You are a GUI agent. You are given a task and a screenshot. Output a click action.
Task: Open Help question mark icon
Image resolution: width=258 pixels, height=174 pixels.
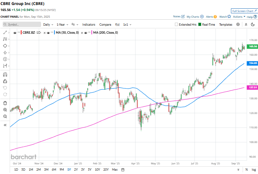pyautogui.click(x=255, y=17)
